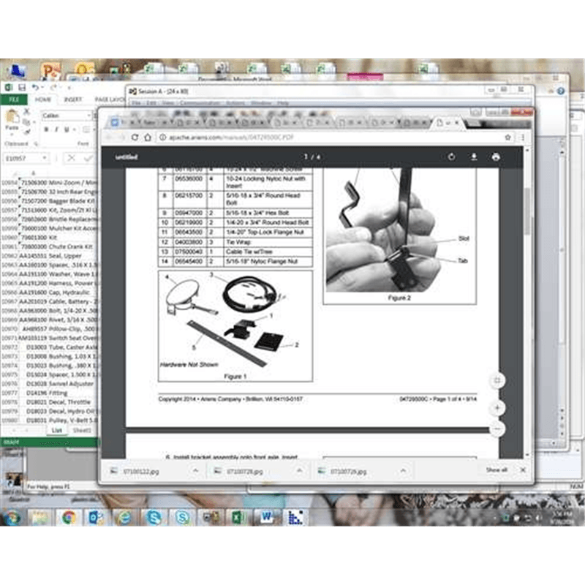
Task: Toggle Italic formatting in Excel ribbon
Action: [56, 129]
